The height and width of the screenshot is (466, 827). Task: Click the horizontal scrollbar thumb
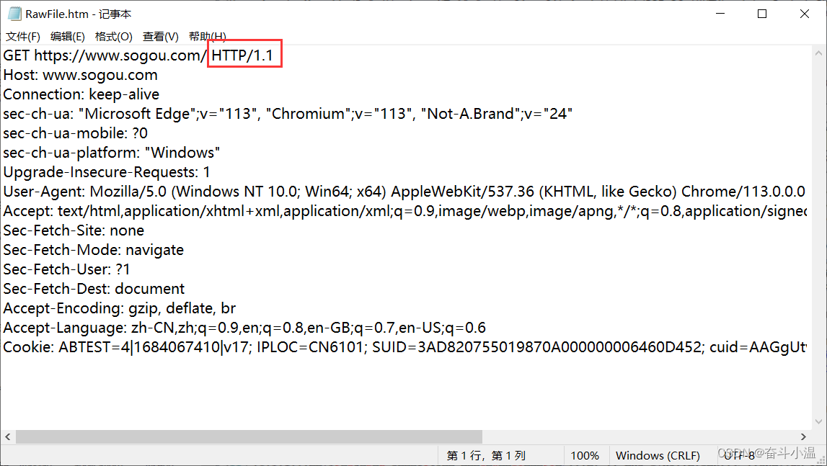tap(249, 437)
